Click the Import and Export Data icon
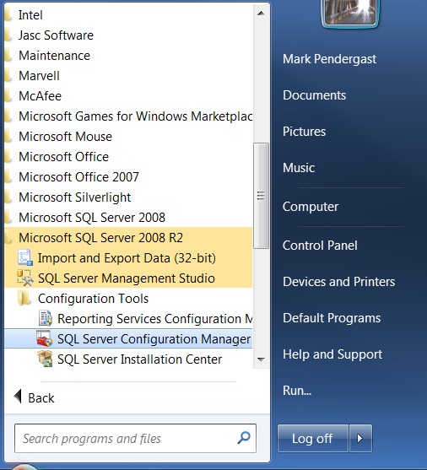The image size is (427, 470). [24, 257]
